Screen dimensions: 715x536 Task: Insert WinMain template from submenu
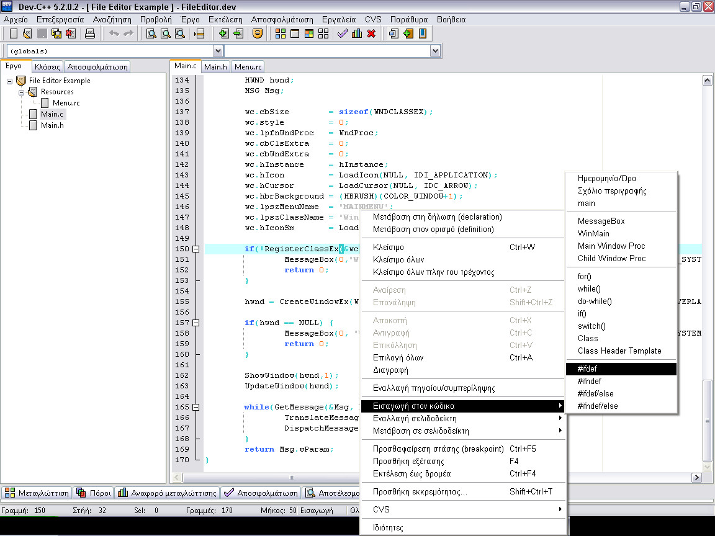(621, 233)
